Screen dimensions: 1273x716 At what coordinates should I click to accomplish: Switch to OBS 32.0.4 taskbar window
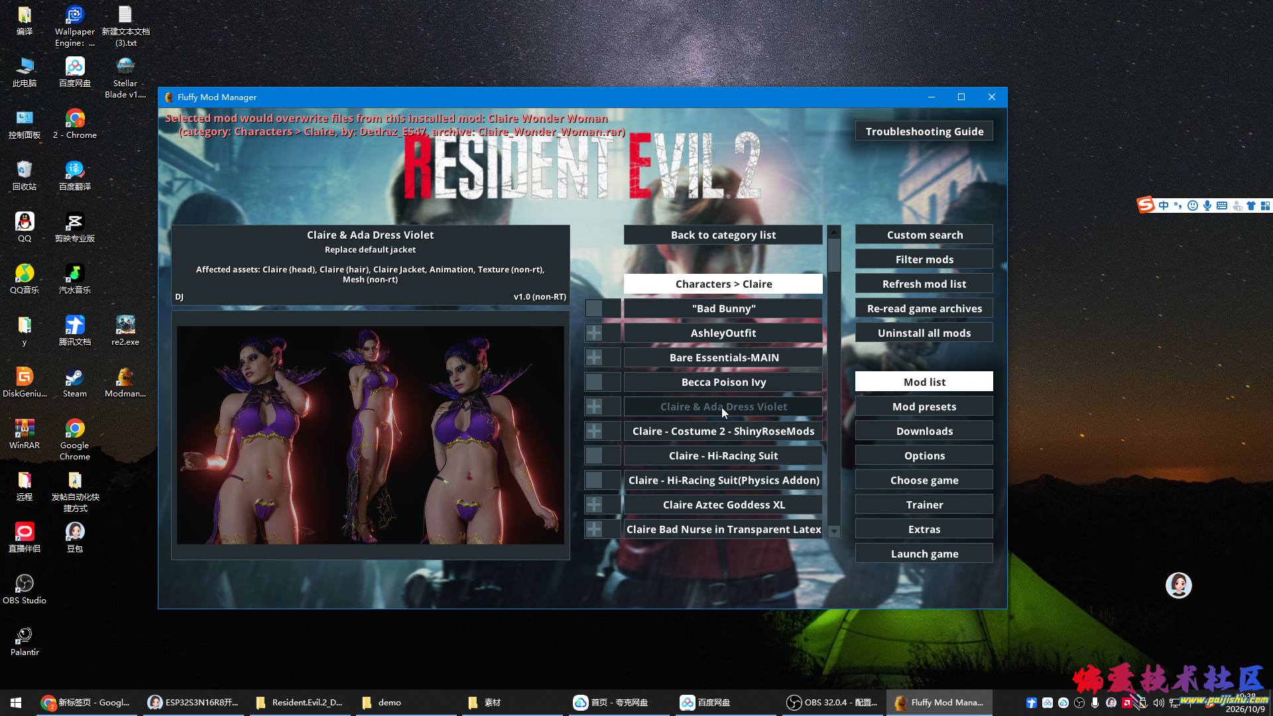click(832, 702)
